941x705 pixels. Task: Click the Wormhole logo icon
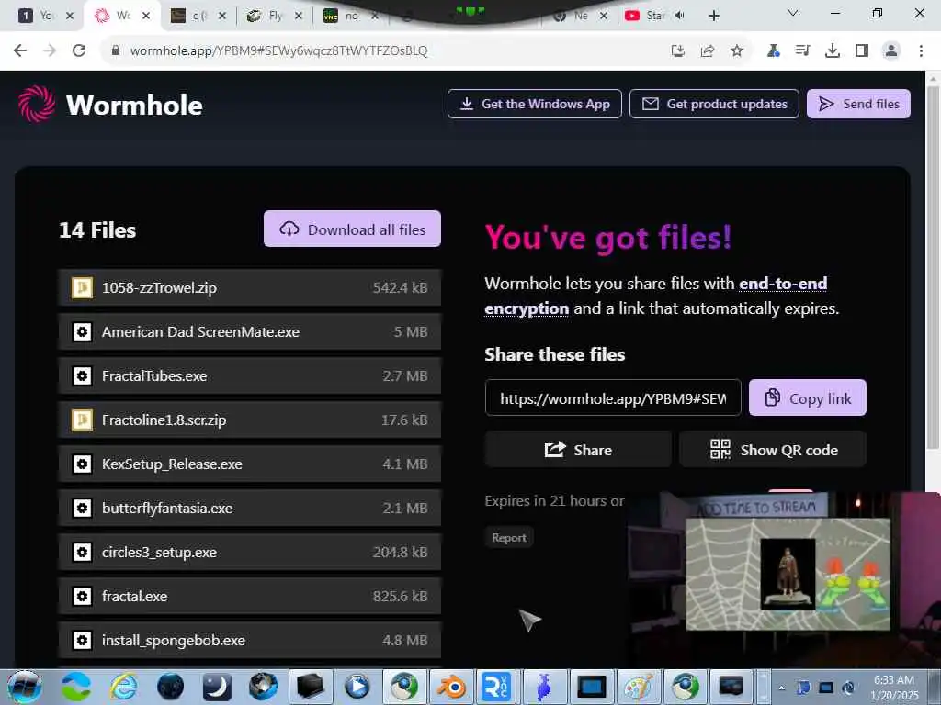37,105
